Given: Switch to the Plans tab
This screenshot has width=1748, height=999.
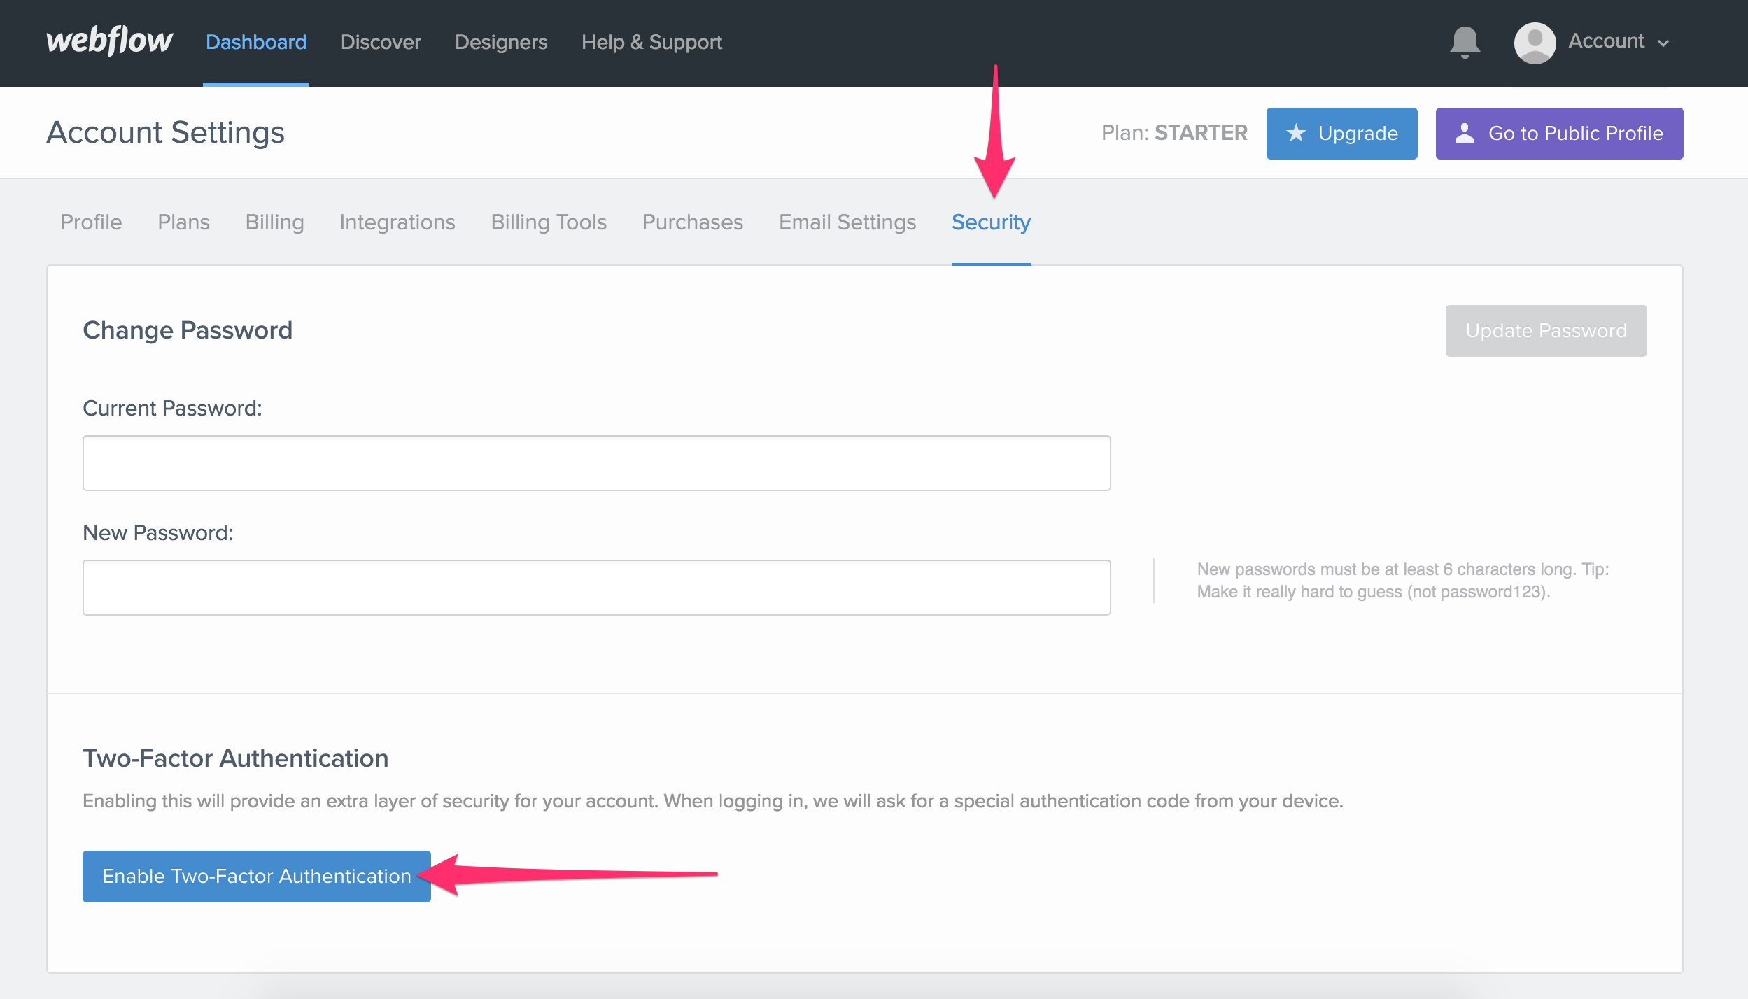Looking at the screenshot, I should pyautogui.click(x=183, y=222).
